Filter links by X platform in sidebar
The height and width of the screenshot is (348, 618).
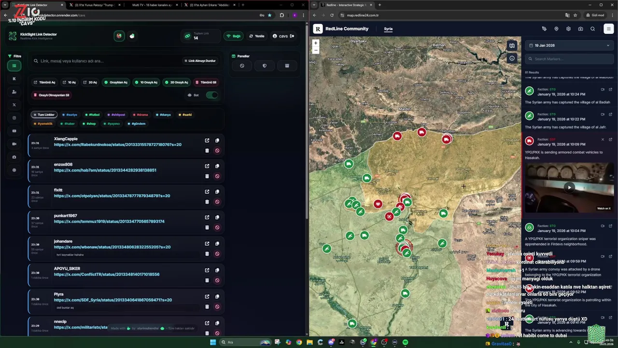point(14,105)
